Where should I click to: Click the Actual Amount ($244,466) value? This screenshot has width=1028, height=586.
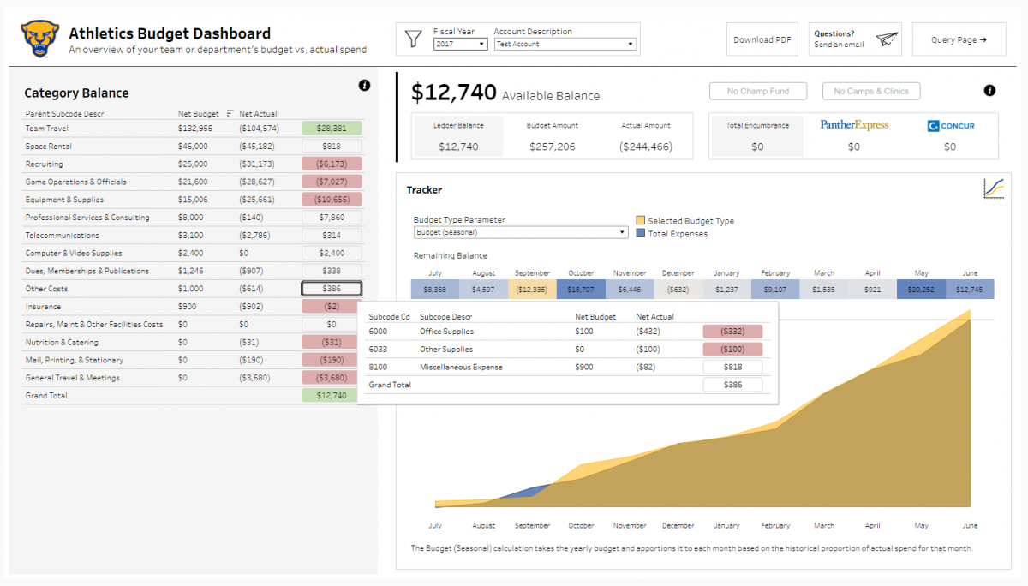pos(646,146)
